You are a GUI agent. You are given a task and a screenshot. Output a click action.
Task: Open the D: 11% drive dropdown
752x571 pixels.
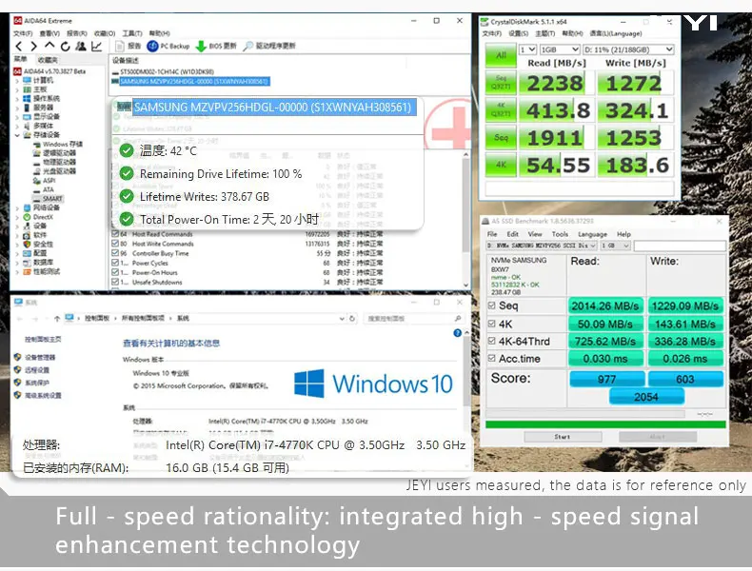click(629, 49)
